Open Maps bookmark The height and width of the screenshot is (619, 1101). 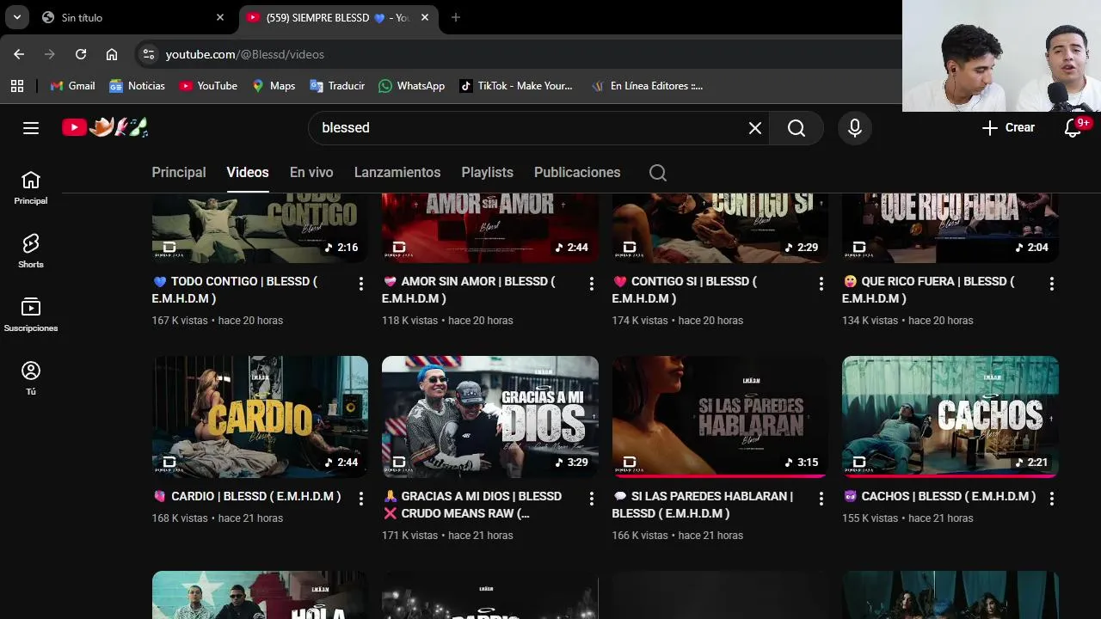coord(274,86)
